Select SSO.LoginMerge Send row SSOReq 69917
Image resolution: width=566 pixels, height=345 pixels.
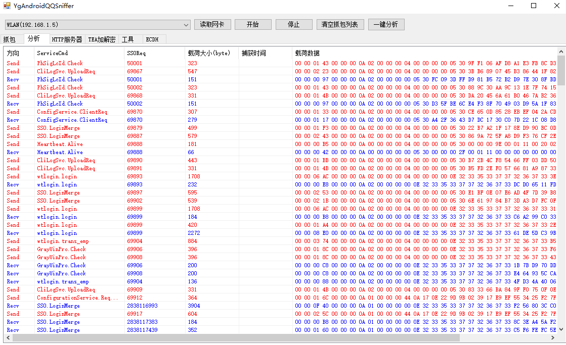281,314
